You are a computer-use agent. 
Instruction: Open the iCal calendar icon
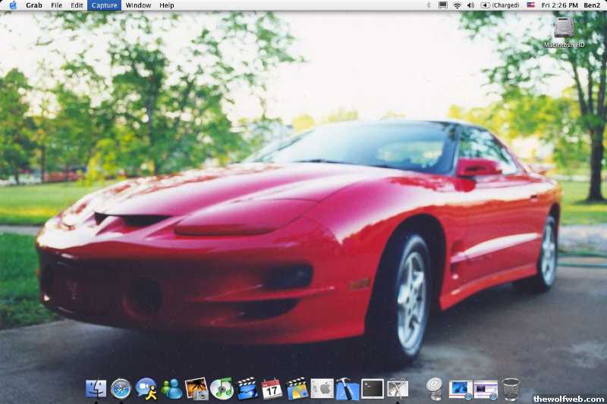(272, 389)
